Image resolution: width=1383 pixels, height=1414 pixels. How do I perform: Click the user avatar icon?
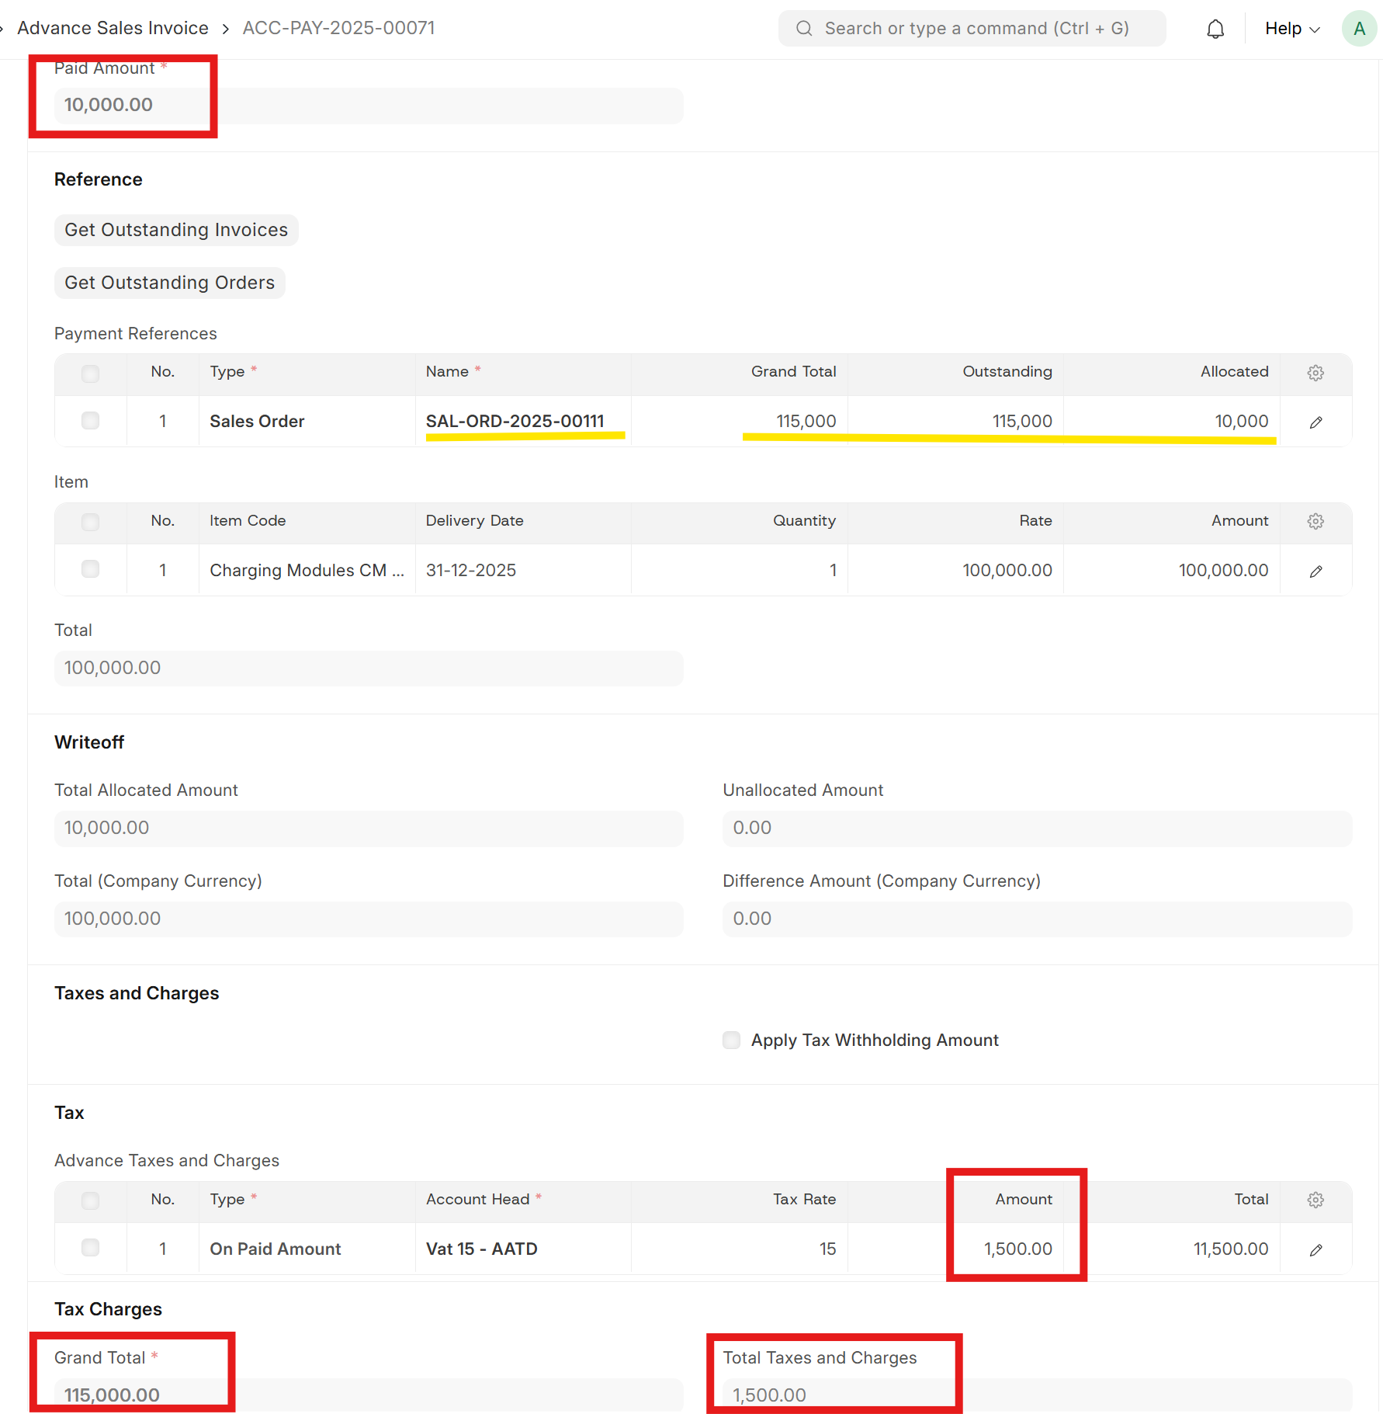pos(1358,30)
